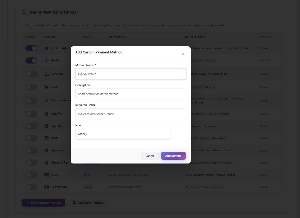Click the Skrill shopping cart icon
Image resolution: width=300 pixels, height=218 pixels.
(x=47, y=87)
